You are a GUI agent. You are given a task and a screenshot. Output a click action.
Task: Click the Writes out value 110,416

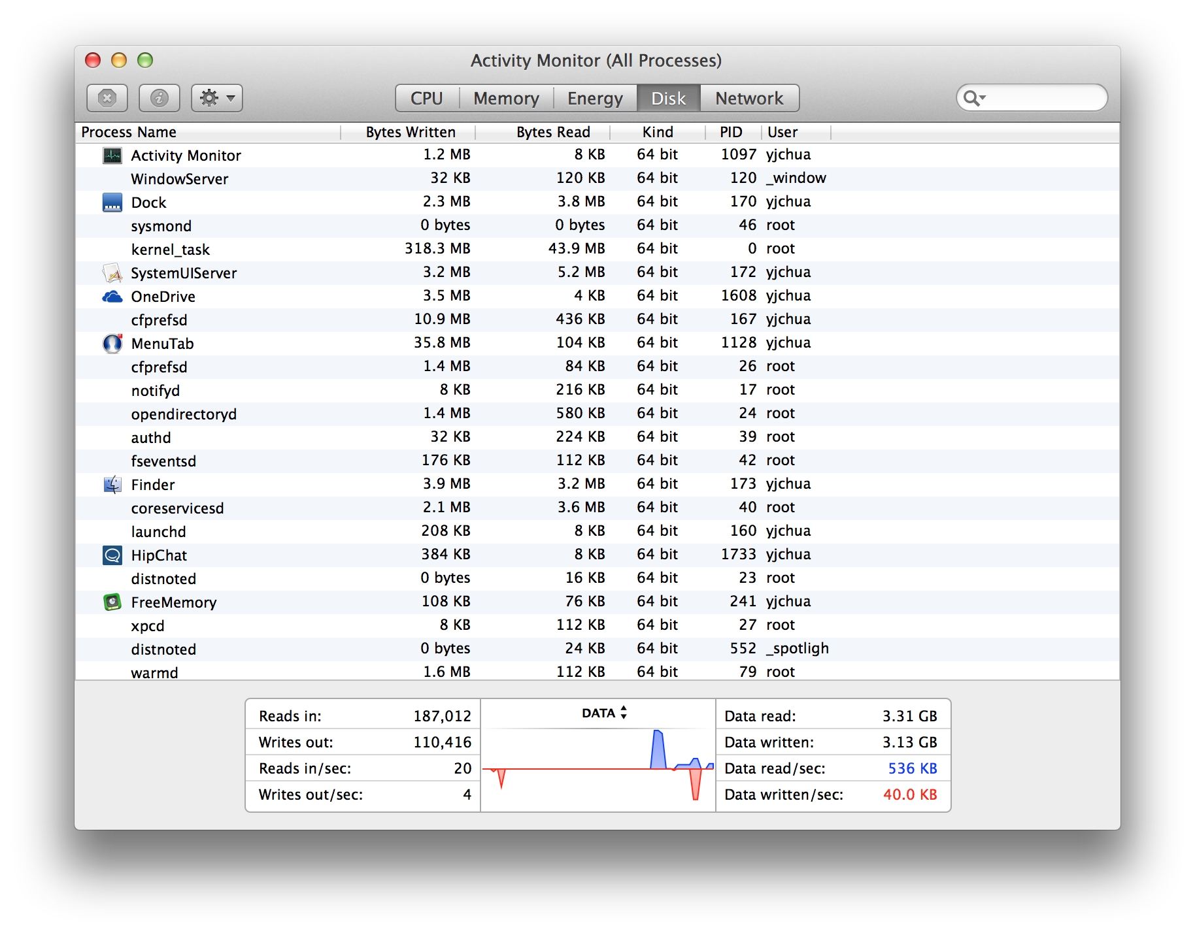pyautogui.click(x=442, y=743)
